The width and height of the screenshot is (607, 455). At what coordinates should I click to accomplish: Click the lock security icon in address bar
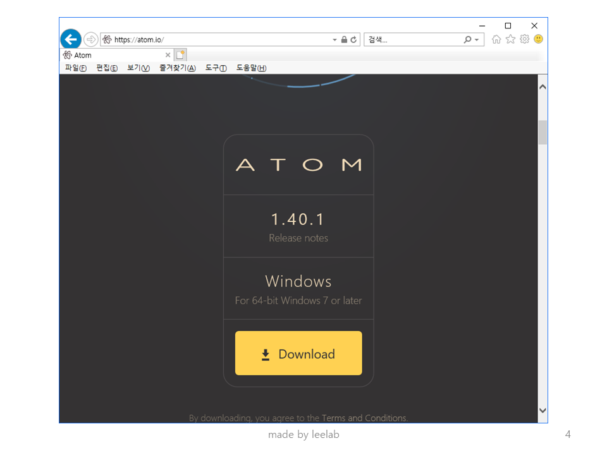coord(344,39)
